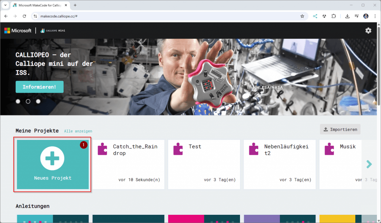Expand more projects with the right arrow
The height and width of the screenshot is (223, 381).
(x=369, y=164)
